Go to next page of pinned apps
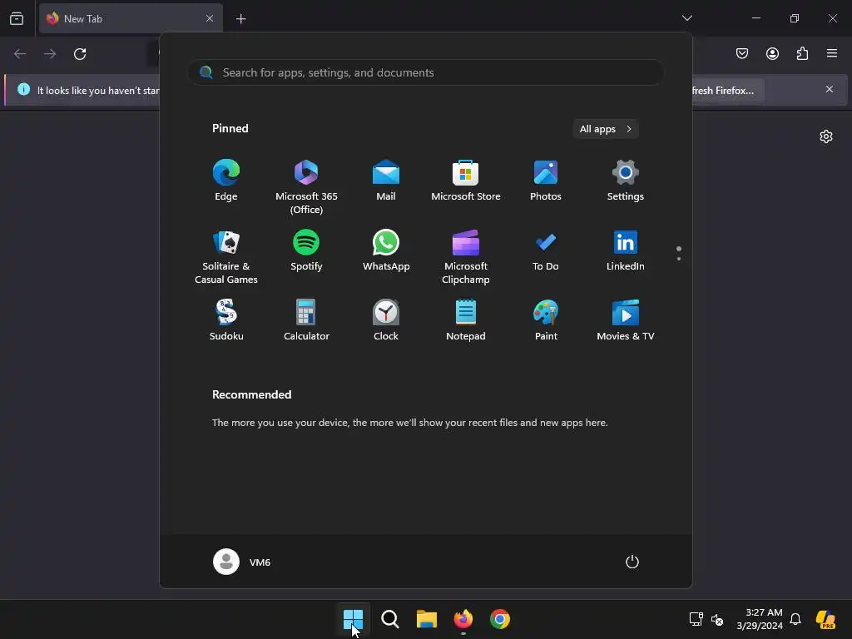The width and height of the screenshot is (852, 639). click(x=679, y=258)
